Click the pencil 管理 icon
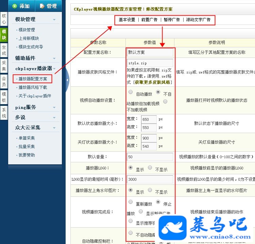The image size is (255, 244). pyautogui.click(x=42, y=6)
